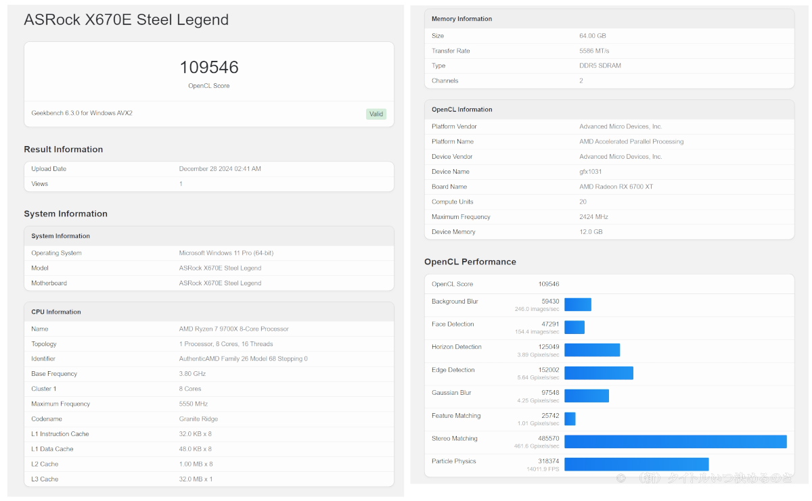Click the Face Detection score bar

(x=574, y=327)
